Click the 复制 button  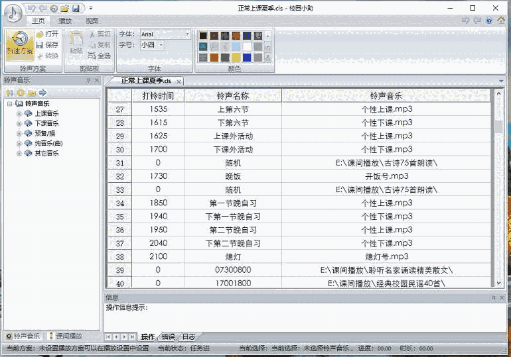tap(100, 45)
